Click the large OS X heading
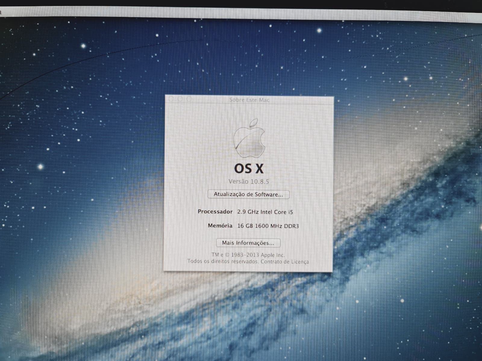This screenshot has width=482, height=361. pos(249,168)
